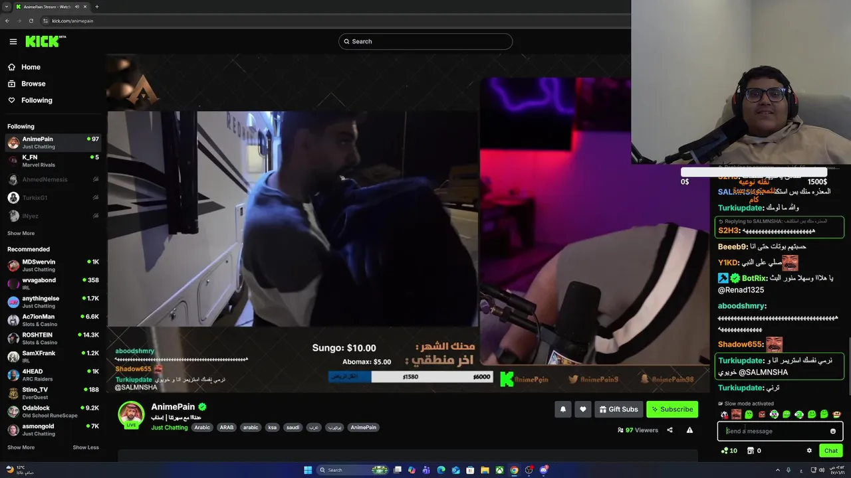Click Beeeb9 username in chat

point(733,247)
